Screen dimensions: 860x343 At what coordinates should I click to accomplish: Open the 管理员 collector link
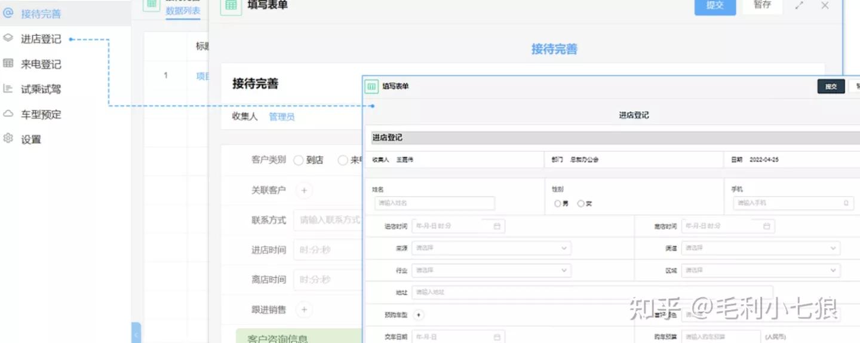pyautogui.click(x=281, y=117)
